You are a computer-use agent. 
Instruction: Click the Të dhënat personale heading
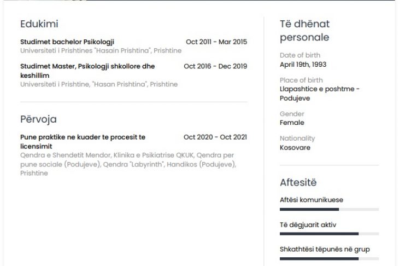[304, 31]
